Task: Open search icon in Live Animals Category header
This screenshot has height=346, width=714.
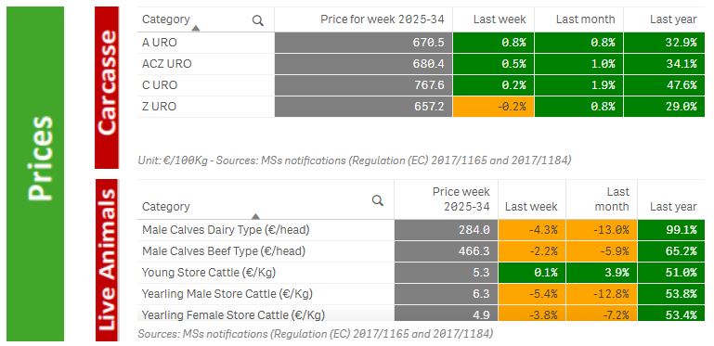Action: [378, 200]
